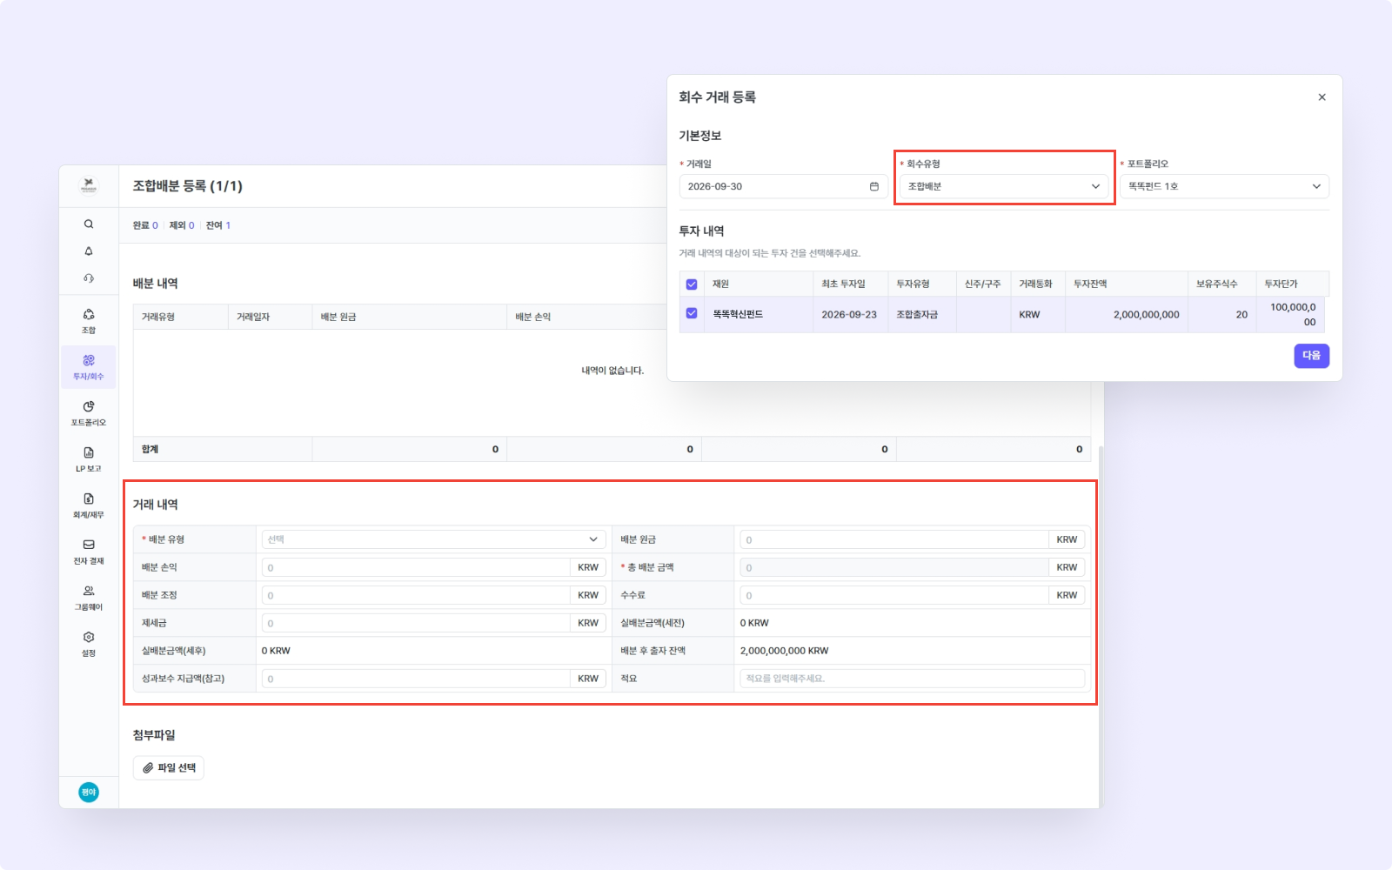Open the notifications bell icon

tap(89, 251)
